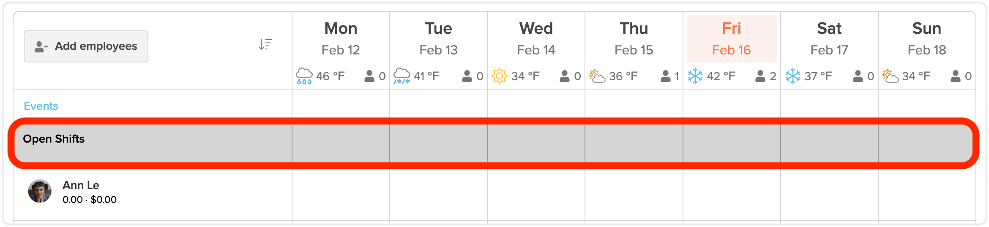Screen dimensions: 989x227
Task: Click the Events cell under Tuesday
Action: coord(438,106)
